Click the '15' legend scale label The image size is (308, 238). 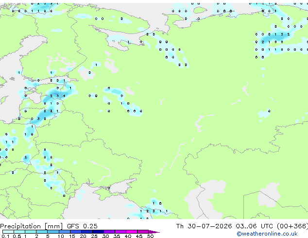(72, 236)
